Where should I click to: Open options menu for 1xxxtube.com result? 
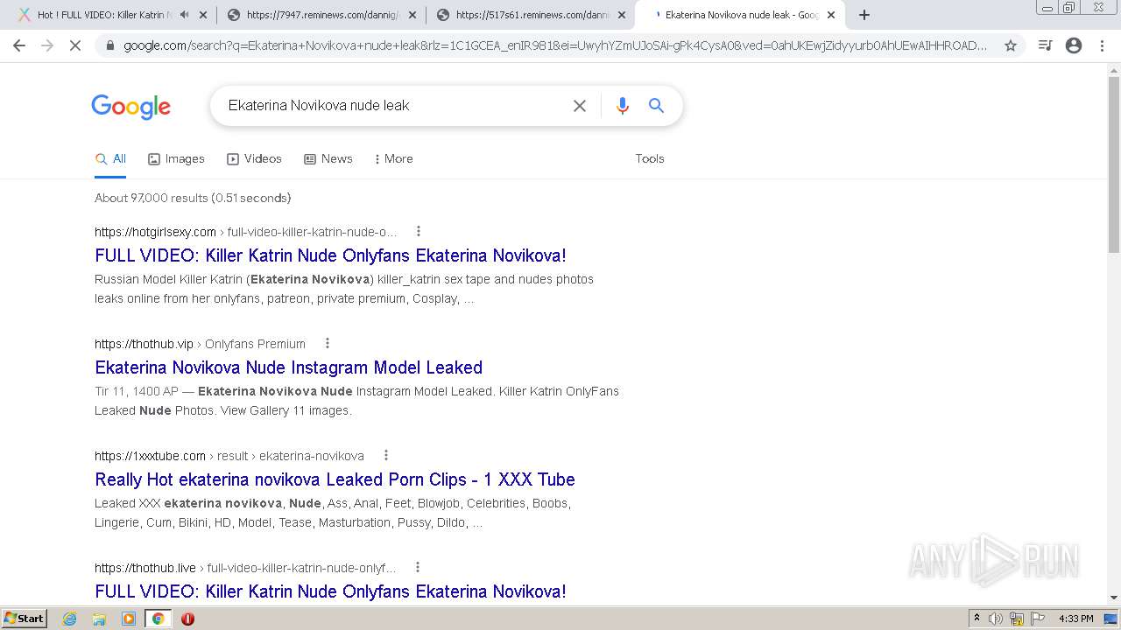pyautogui.click(x=386, y=456)
